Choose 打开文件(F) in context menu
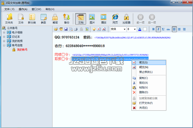The width and height of the screenshot is (193, 128). point(149,103)
